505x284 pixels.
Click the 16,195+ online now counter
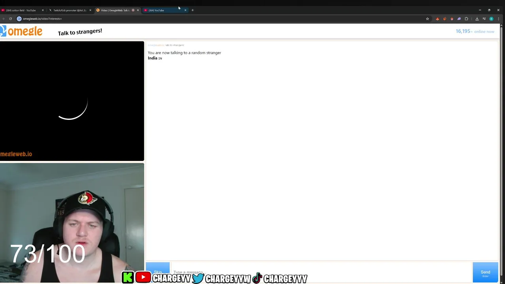point(475,31)
